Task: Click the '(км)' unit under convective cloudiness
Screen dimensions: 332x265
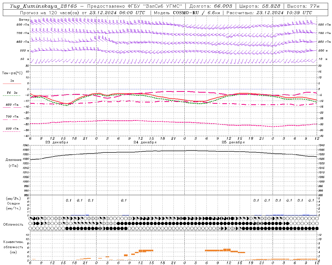Action: pyautogui.click(x=13, y=252)
